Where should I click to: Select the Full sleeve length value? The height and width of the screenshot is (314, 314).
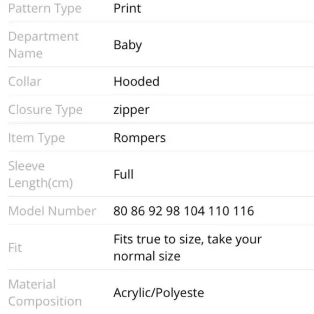123,174
